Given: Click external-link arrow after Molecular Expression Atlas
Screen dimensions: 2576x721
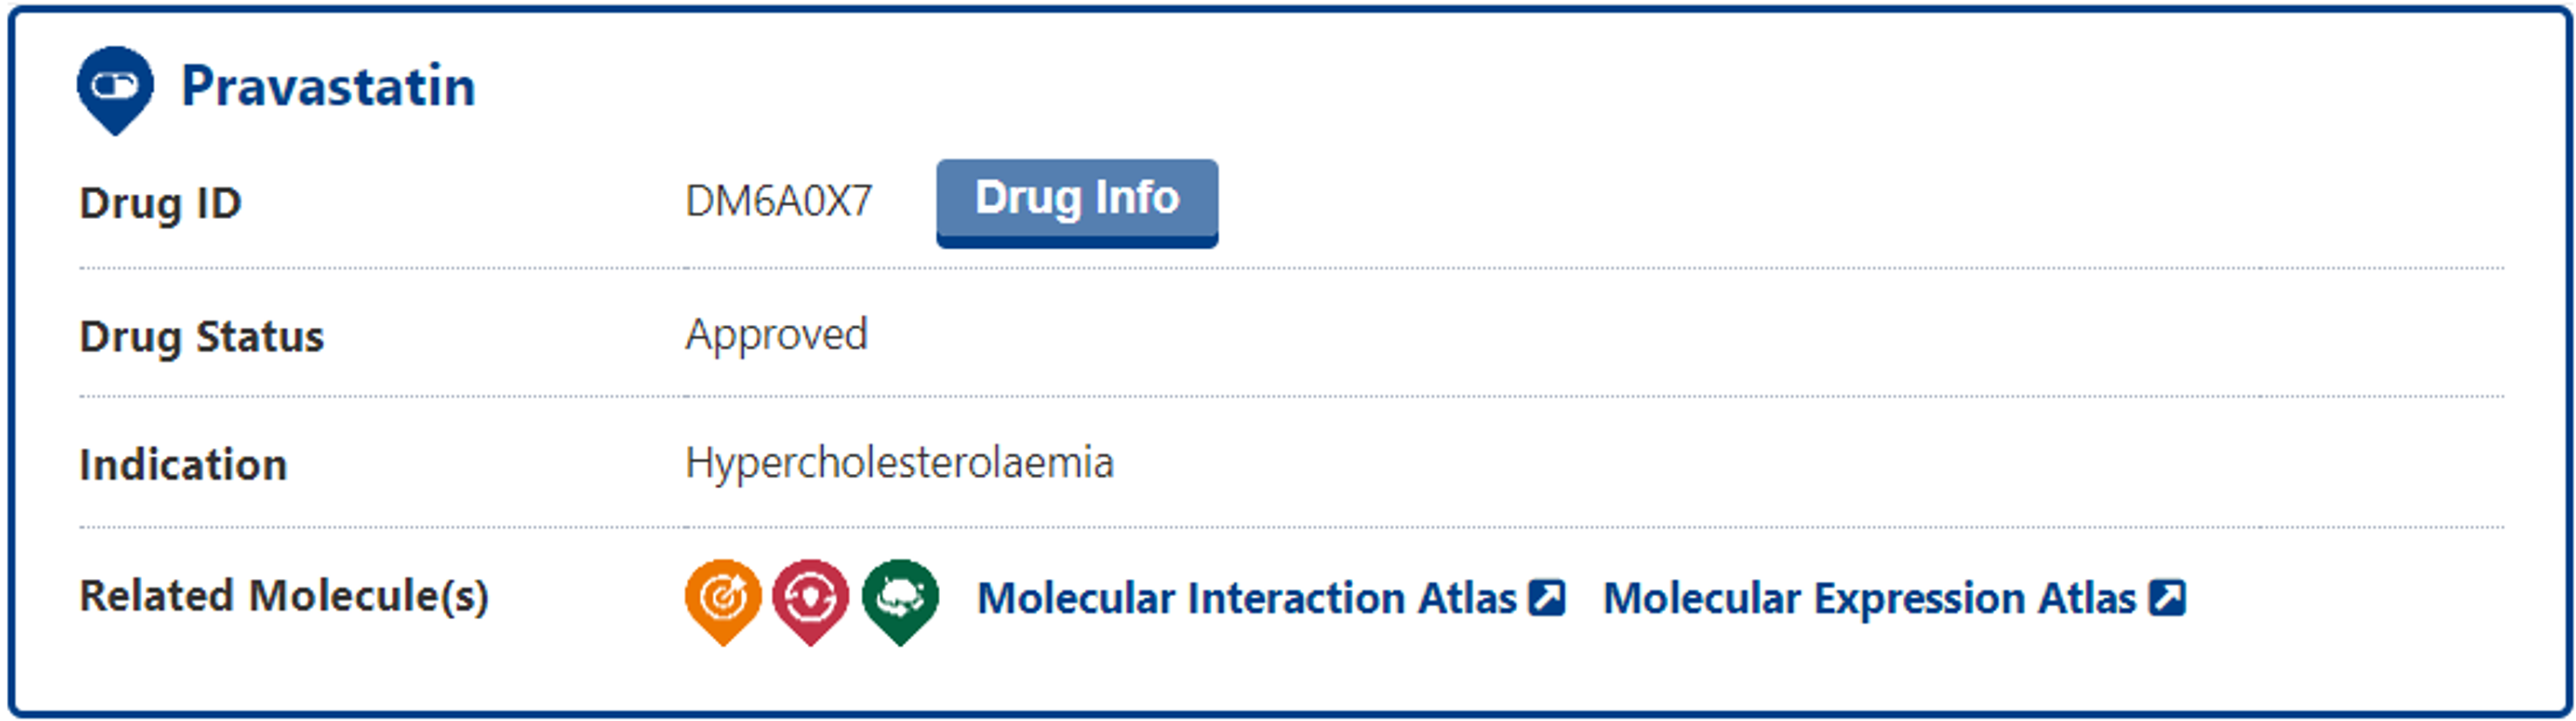Looking at the screenshot, I should click(2167, 598).
